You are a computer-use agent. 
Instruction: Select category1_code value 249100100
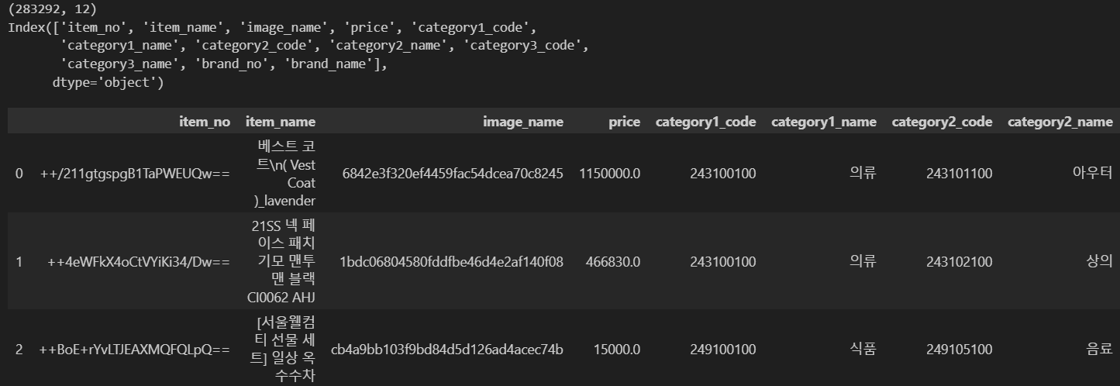click(x=723, y=350)
